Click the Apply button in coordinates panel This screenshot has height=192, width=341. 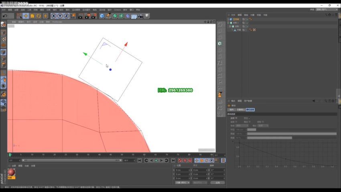coord(217,182)
